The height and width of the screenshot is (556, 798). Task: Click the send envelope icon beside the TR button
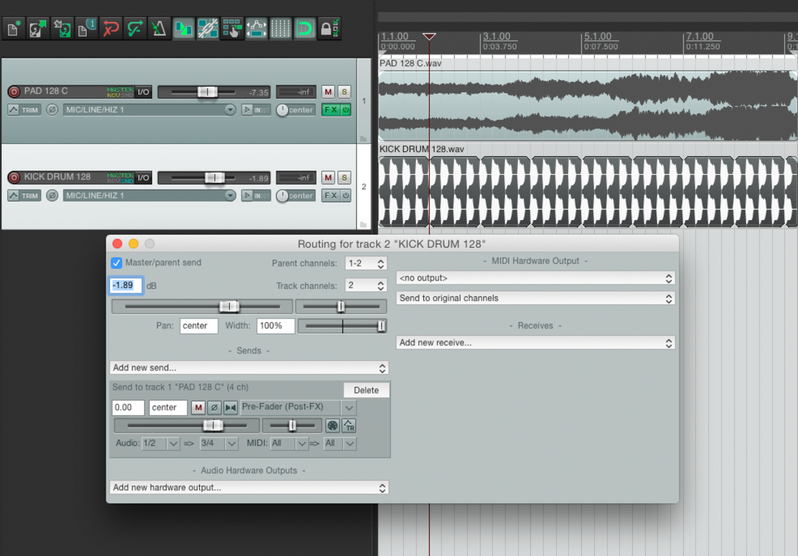tap(332, 426)
